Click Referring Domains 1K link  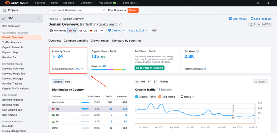pos(205,69)
